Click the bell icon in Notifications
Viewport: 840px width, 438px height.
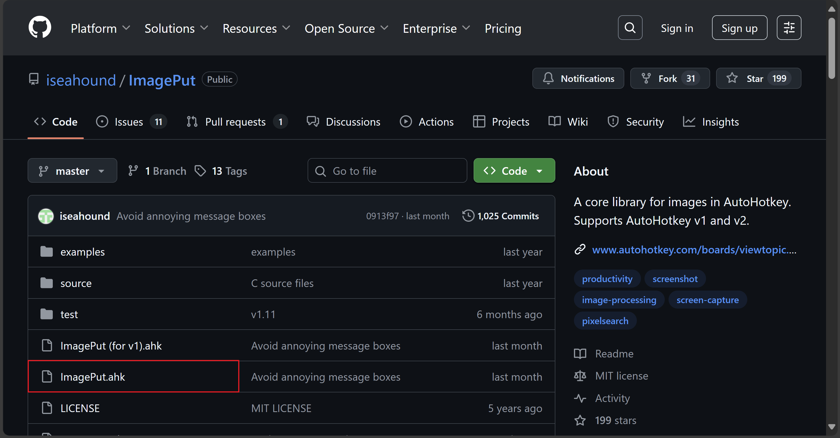[x=548, y=78]
